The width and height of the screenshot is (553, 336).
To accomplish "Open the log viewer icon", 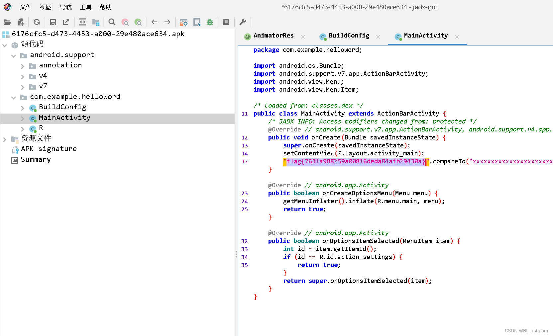I will 226,22.
